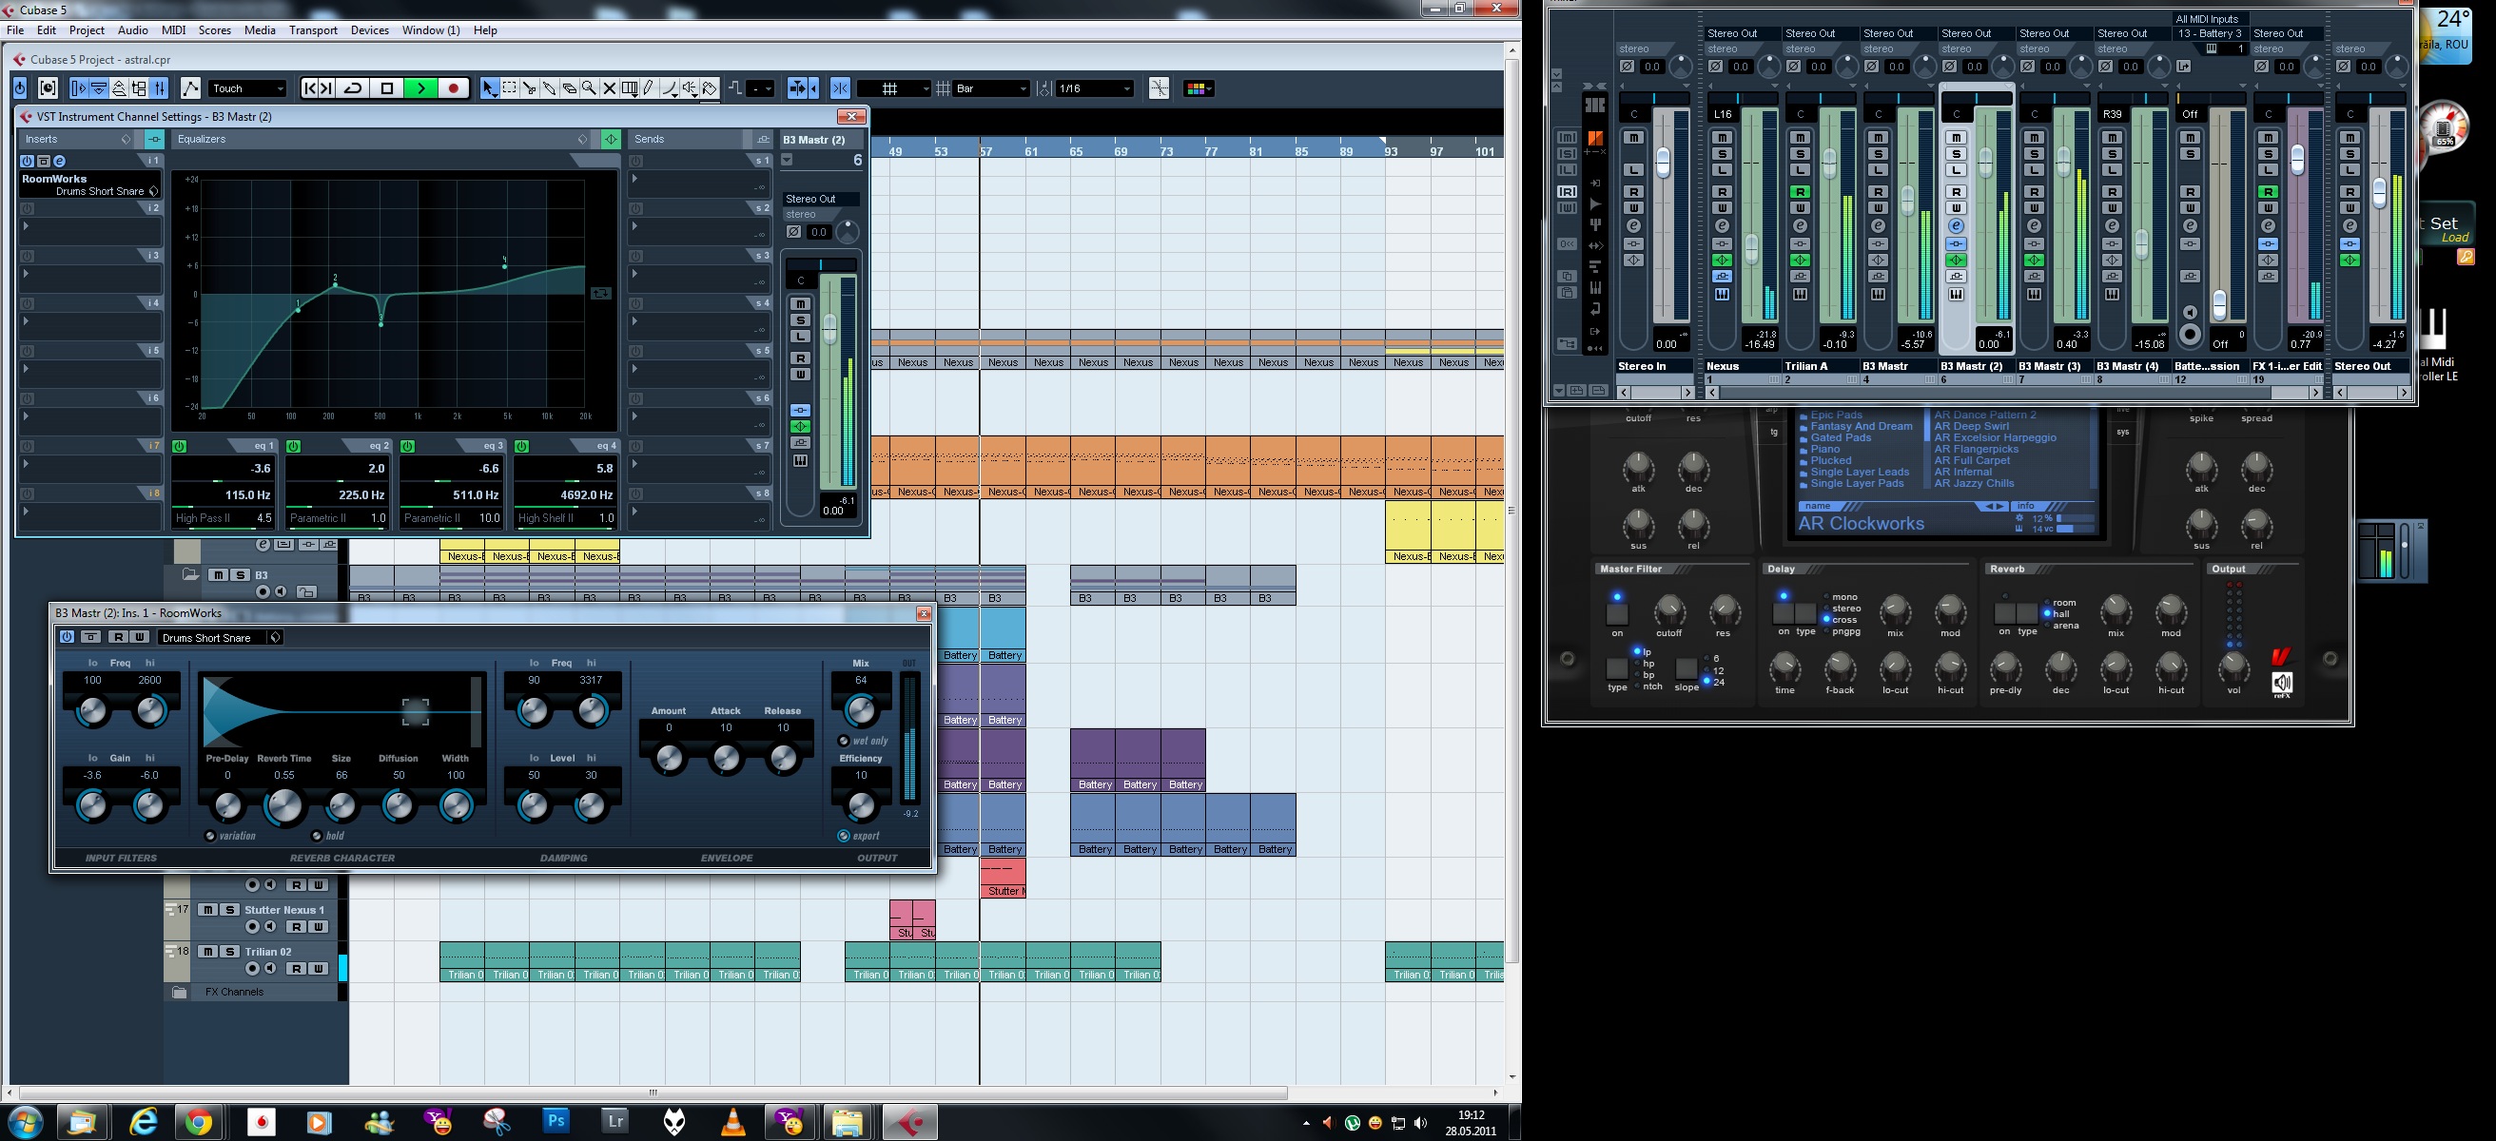Select the Object Selection arrow tool
Image resolution: width=2496 pixels, height=1141 pixels.
click(488, 88)
